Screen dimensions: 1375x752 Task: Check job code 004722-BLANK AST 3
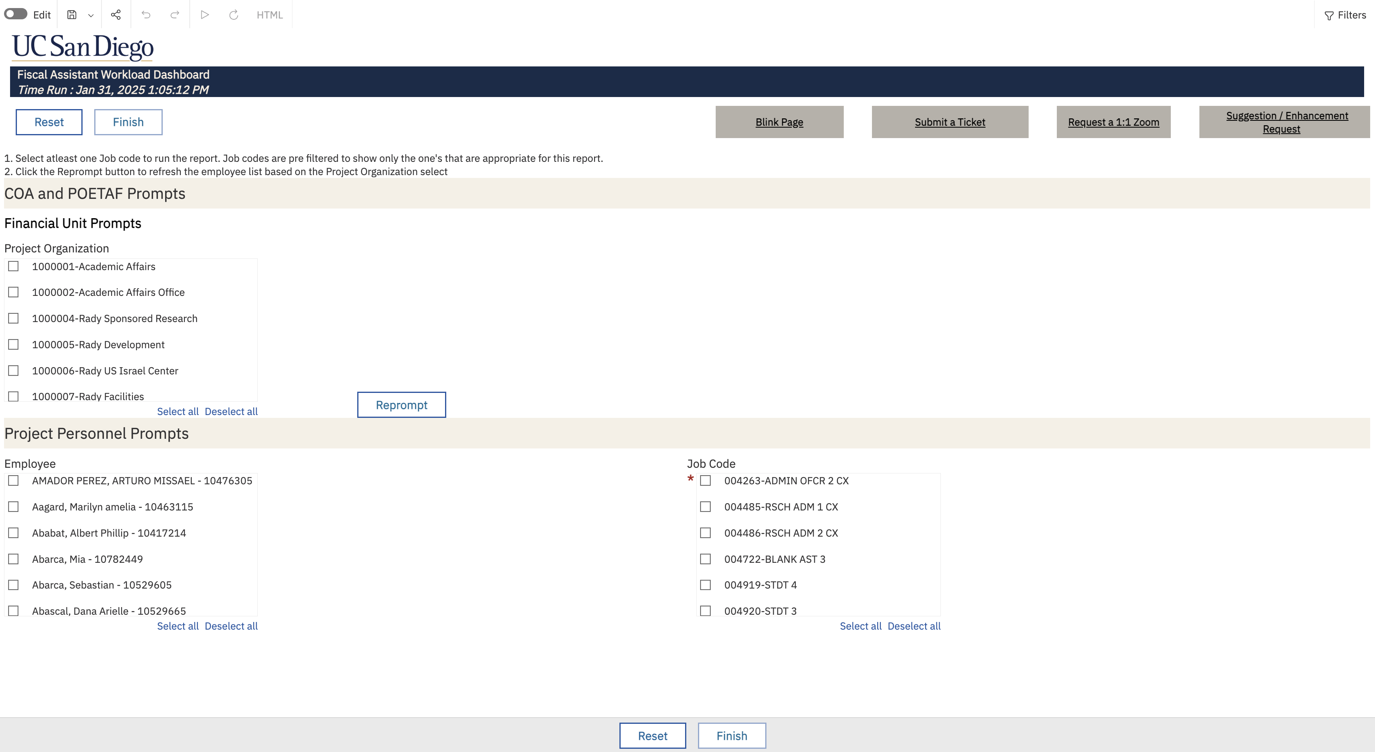[x=706, y=559]
